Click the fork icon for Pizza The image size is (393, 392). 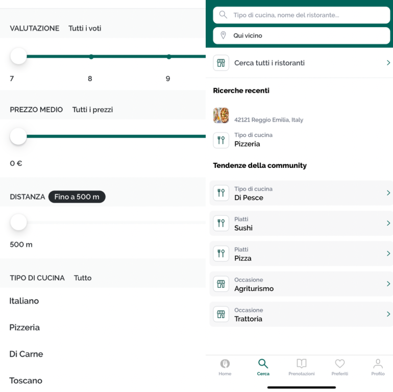point(221,253)
